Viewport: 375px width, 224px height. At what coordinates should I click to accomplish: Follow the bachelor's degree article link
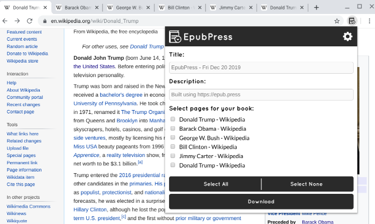pos(121,95)
